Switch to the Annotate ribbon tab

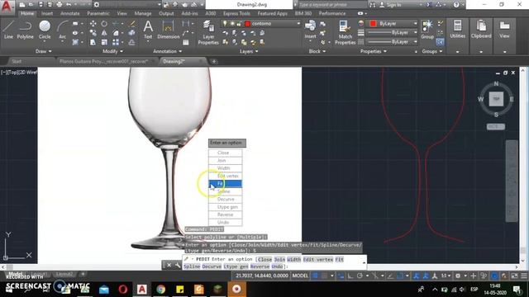point(69,13)
